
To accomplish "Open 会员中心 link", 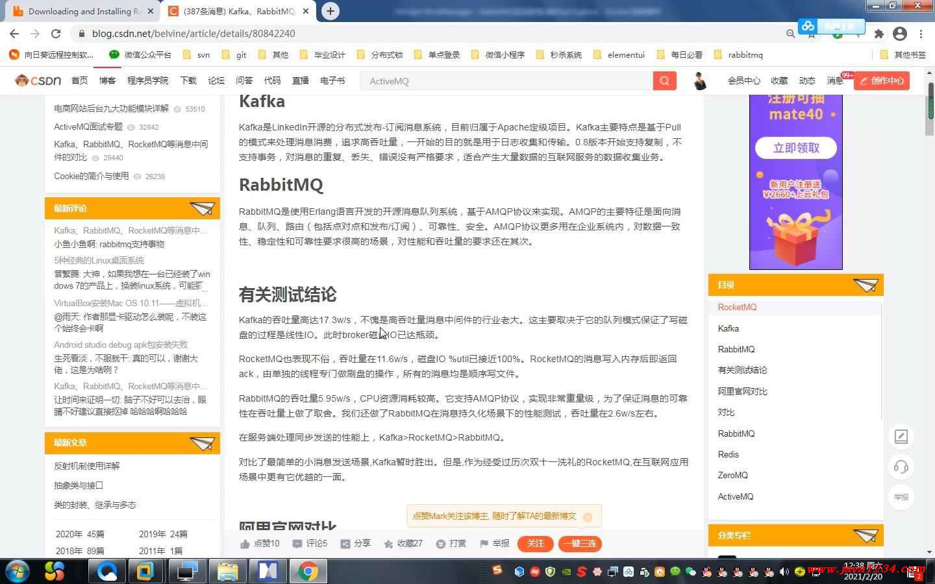I will click(743, 80).
